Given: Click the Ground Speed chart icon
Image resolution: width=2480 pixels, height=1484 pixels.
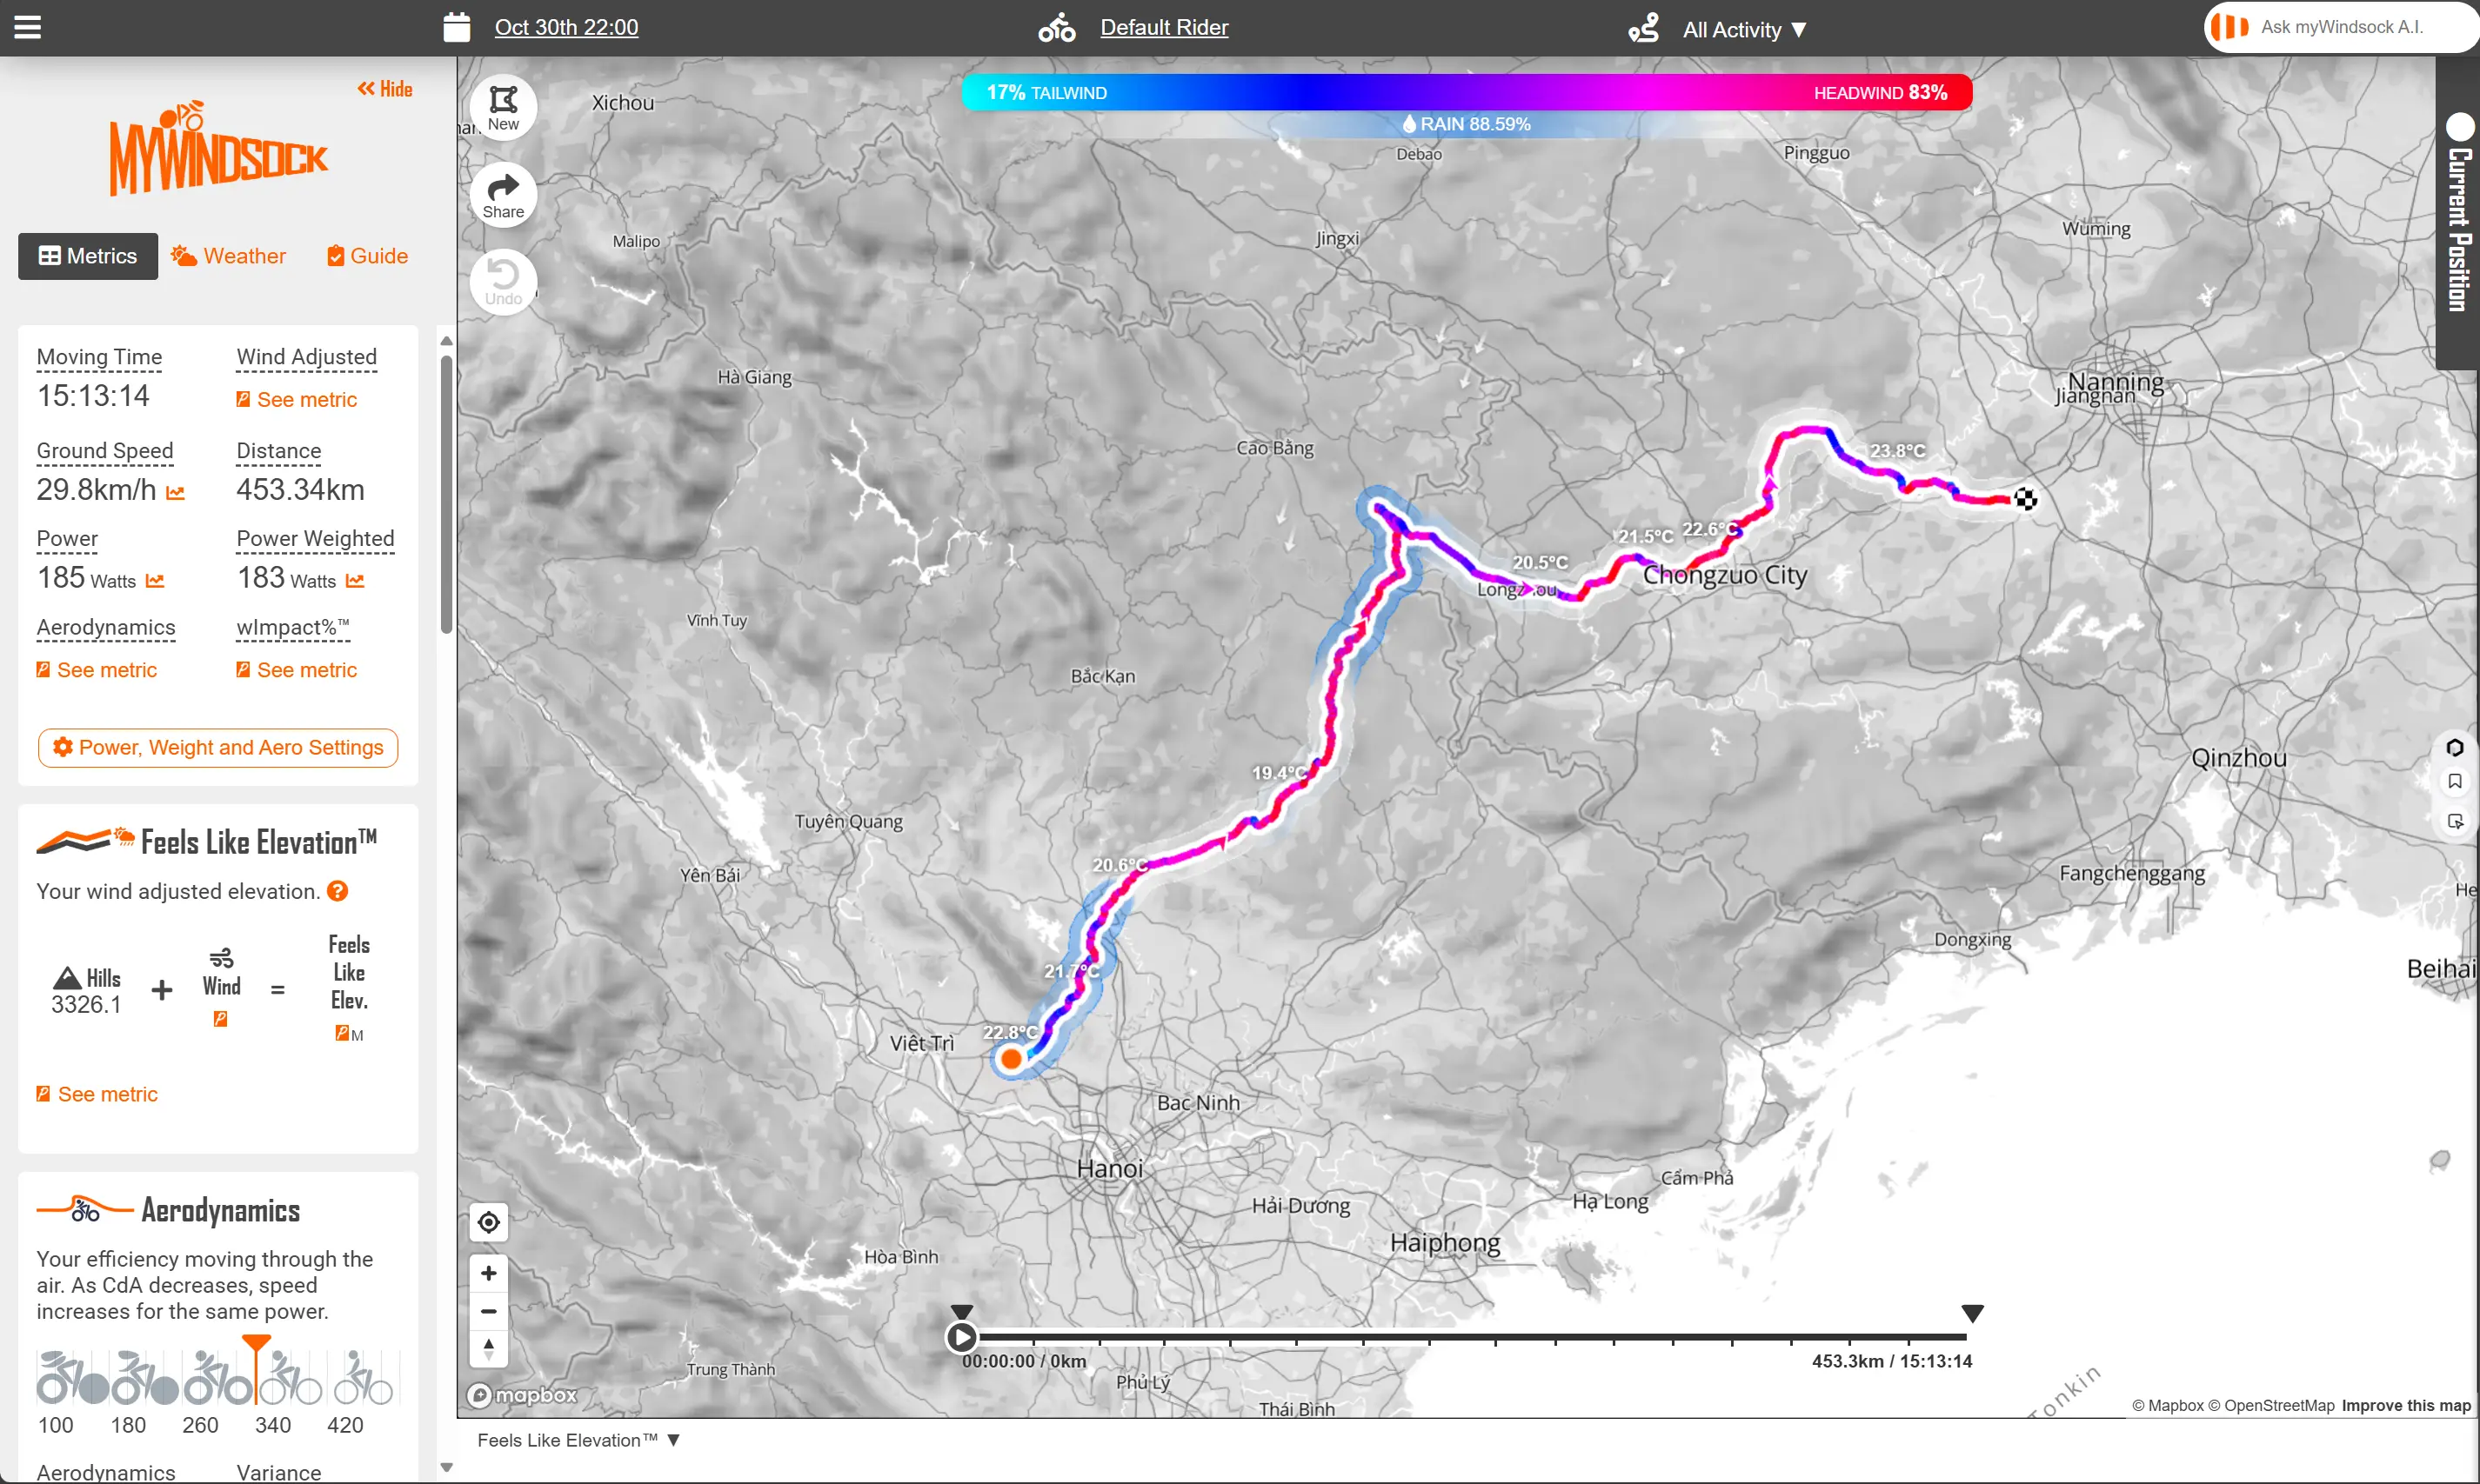Looking at the screenshot, I should (176, 492).
